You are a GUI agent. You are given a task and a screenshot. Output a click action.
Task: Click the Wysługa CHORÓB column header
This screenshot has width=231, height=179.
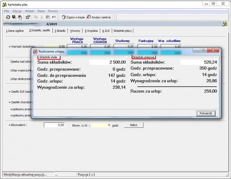click(x=100, y=40)
